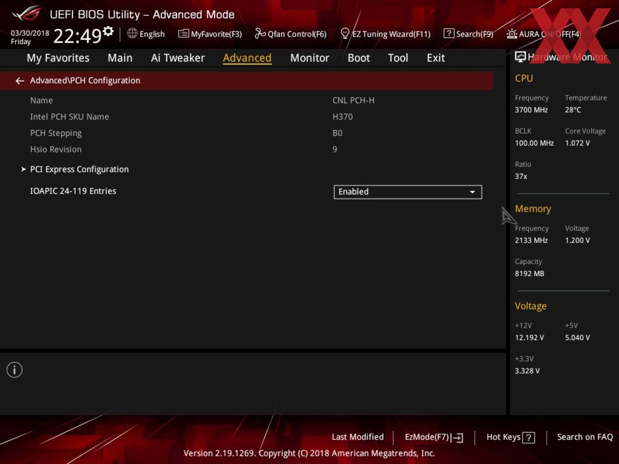619x464 pixels.
Task: Click +3.3V reading 3.328 V
Action: 527,371
